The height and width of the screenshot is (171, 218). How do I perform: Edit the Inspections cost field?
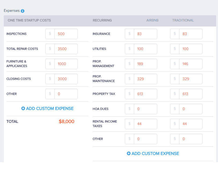coord(66,34)
